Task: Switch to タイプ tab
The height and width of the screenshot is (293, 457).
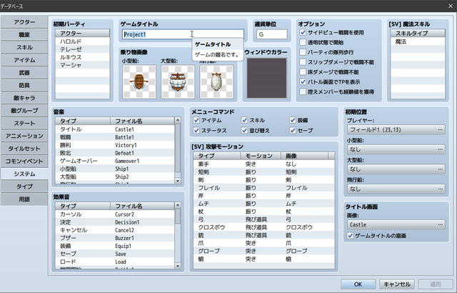Action: pos(24,187)
